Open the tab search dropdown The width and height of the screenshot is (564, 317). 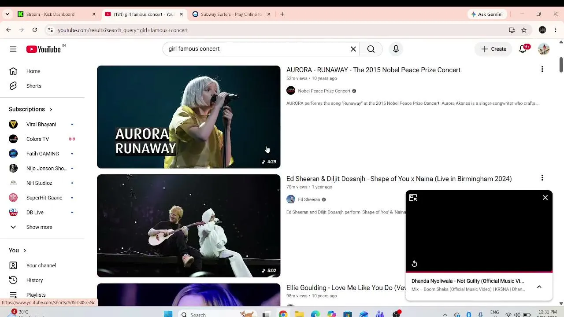click(x=7, y=14)
